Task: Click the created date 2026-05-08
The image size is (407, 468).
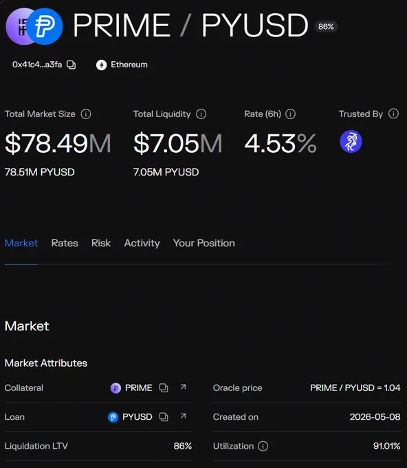Action: pyautogui.click(x=375, y=416)
